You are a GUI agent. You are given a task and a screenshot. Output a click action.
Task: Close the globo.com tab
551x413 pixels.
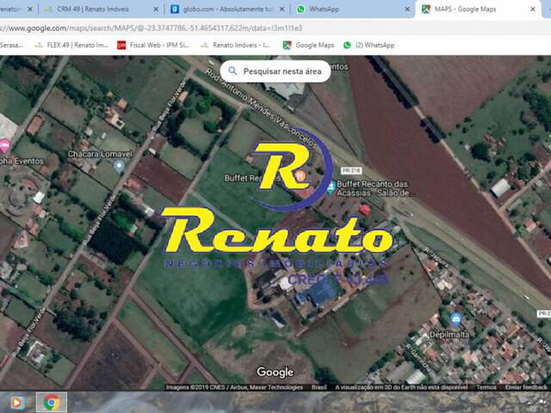282,9
